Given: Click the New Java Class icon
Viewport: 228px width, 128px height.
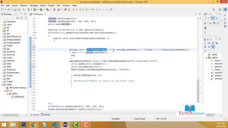Looking at the screenshot, I should [58, 10].
